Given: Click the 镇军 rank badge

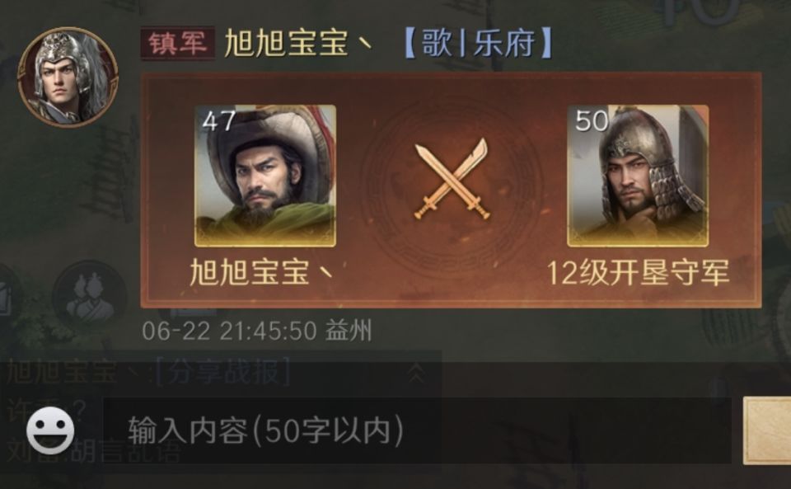Looking at the screenshot, I should pos(177,44).
